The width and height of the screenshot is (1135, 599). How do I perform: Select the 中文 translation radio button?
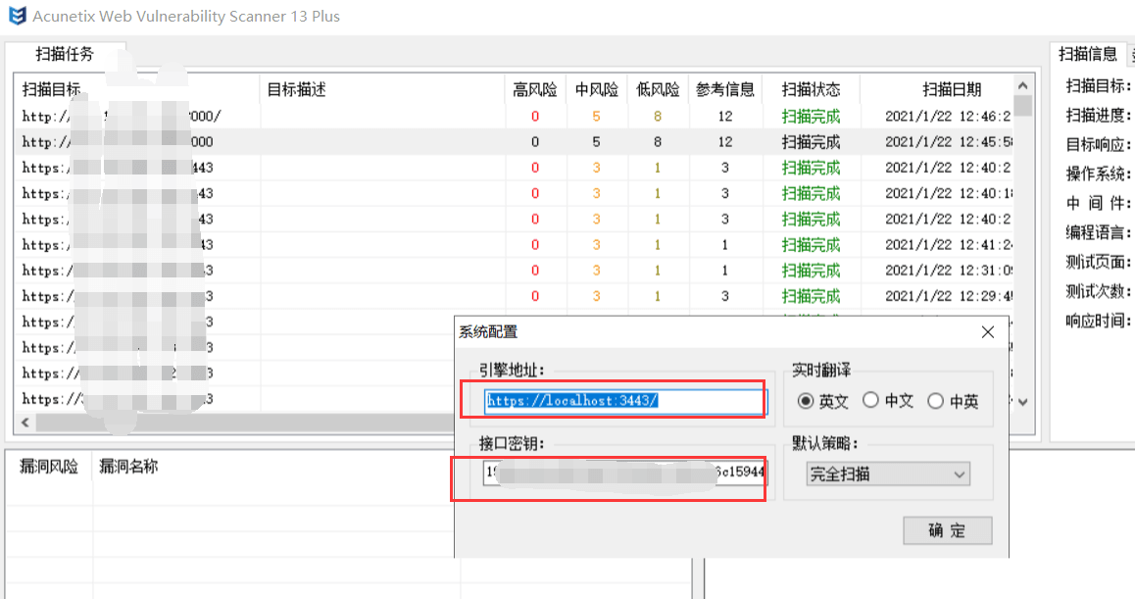[870, 400]
